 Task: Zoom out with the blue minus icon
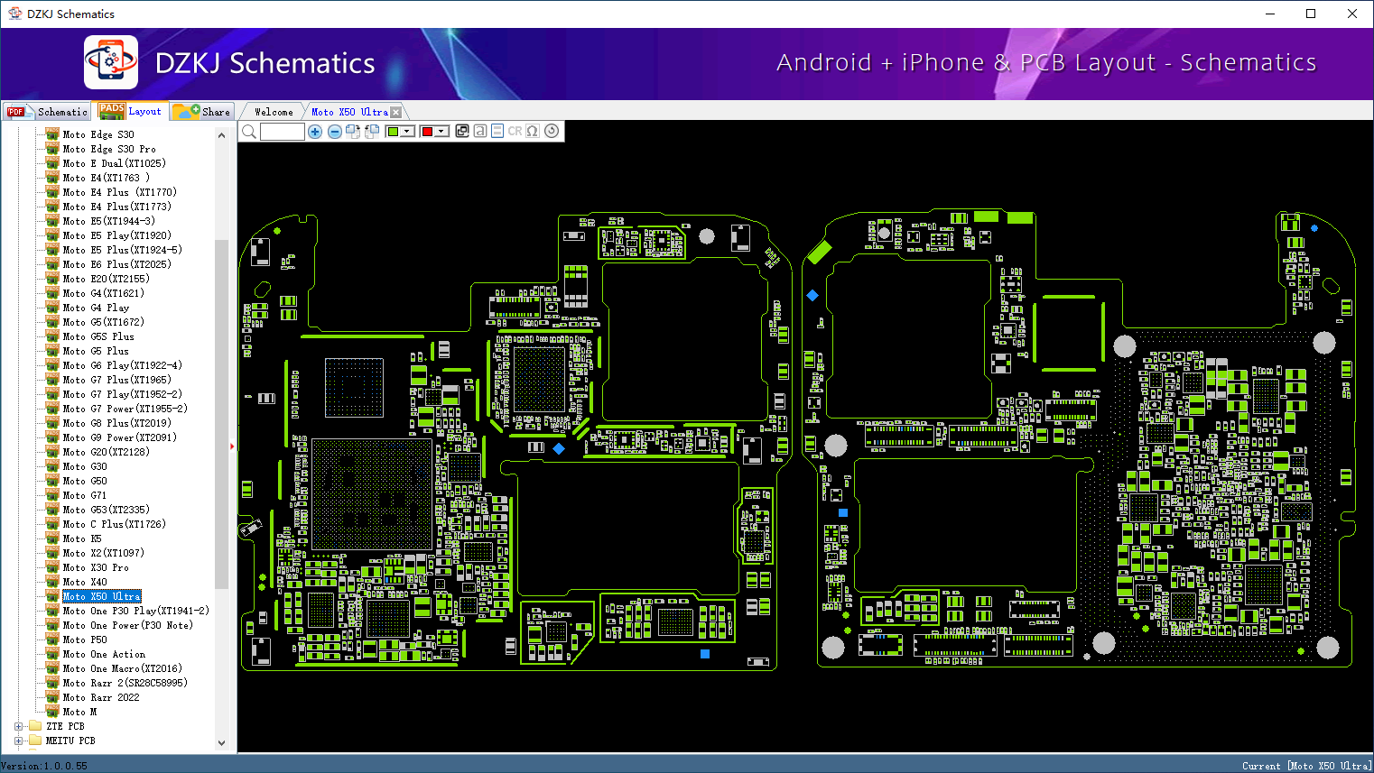335,132
